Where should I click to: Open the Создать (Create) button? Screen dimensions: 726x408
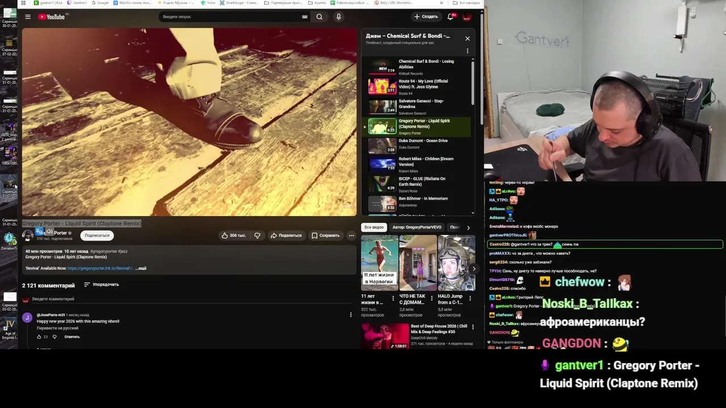(426, 17)
